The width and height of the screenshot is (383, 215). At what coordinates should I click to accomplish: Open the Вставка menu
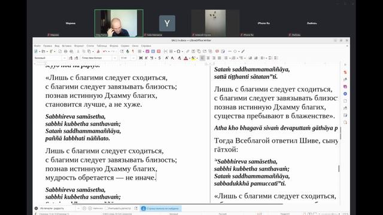tap(66, 46)
